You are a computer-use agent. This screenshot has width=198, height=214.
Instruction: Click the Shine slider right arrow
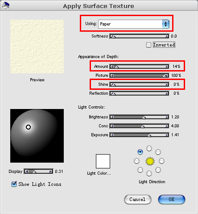point(167,84)
